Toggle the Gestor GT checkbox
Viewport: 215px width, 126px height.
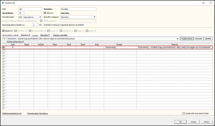75,31
